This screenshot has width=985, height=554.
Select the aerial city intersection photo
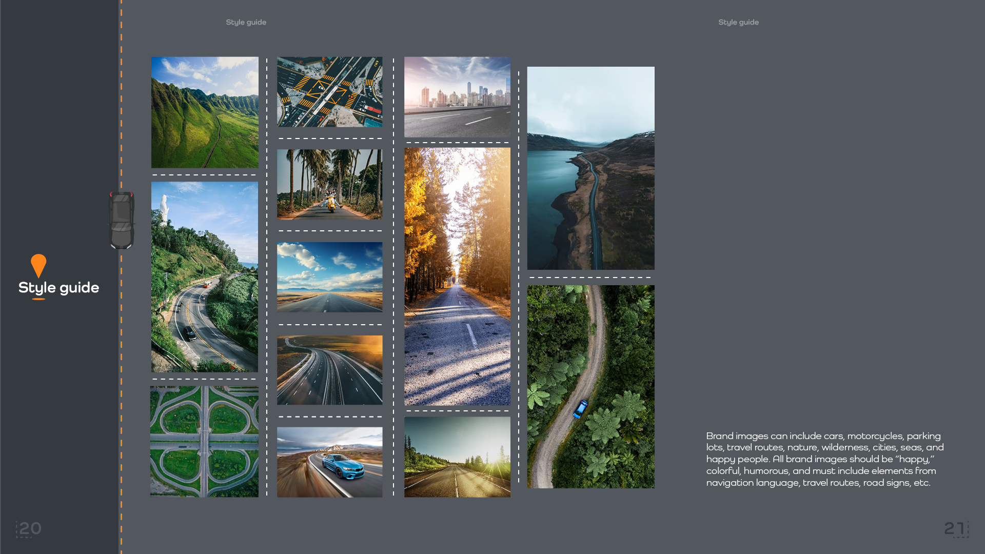tap(329, 92)
